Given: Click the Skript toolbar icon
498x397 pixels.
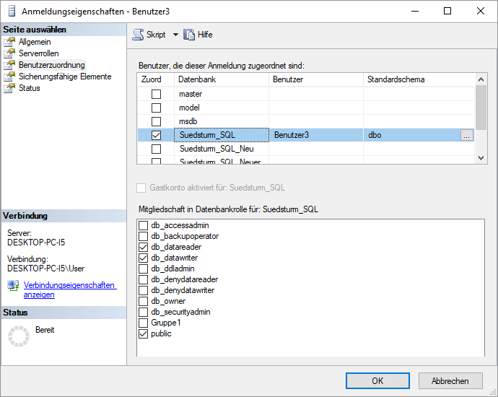Looking at the screenshot, I should point(139,35).
